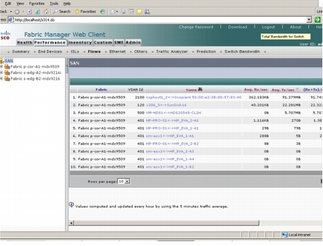Viewport: 323px width, 246px height.
Task: Click the About link
Action: [296, 27]
